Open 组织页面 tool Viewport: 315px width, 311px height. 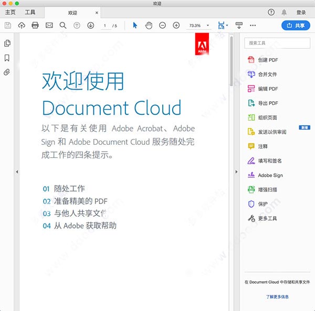pyautogui.click(x=262, y=117)
